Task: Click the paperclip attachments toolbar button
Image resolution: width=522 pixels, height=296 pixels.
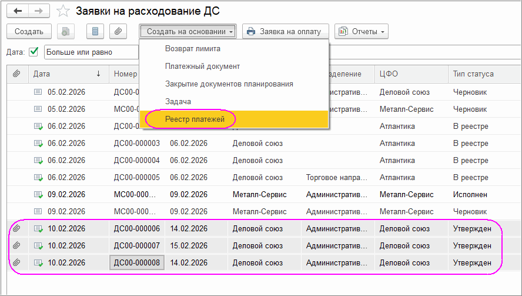Action: point(118,31)
